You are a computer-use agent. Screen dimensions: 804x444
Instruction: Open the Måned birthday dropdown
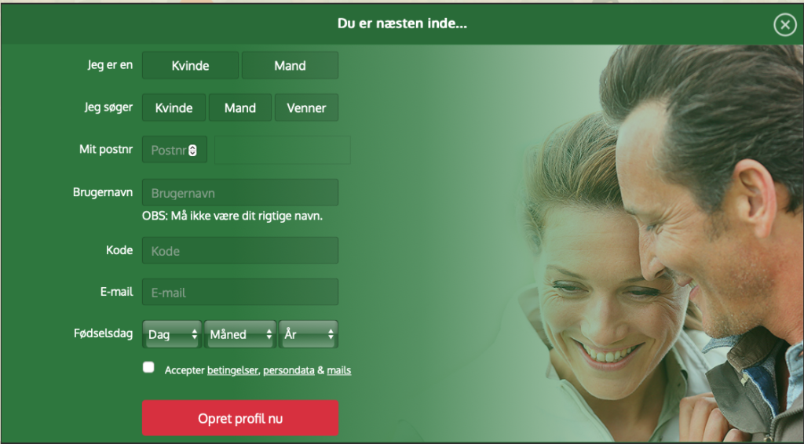tap(240, 334)
